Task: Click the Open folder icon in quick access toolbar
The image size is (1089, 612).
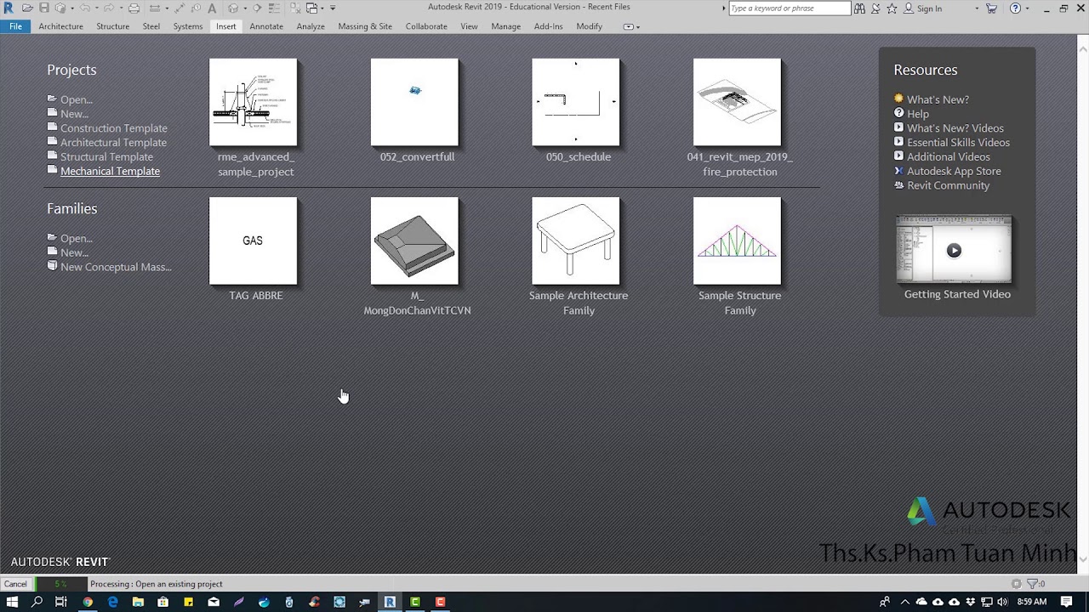Action: click(x=27, y=8)
